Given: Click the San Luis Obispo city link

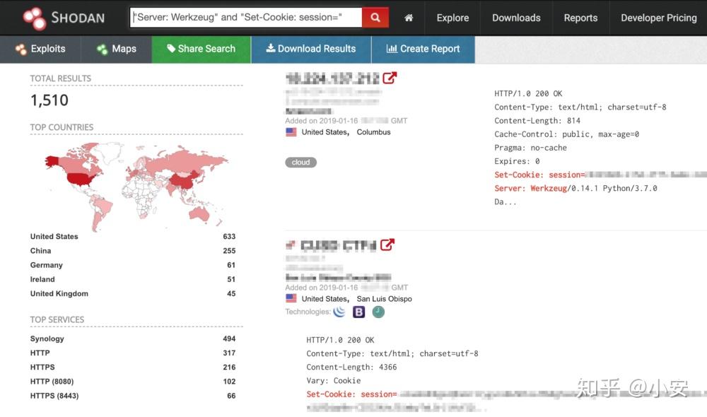Looking at the screenshot, I should point(384,299).
